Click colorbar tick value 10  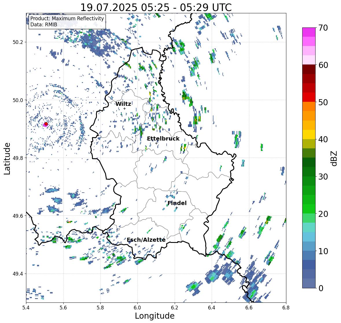(x=323, y=251)
